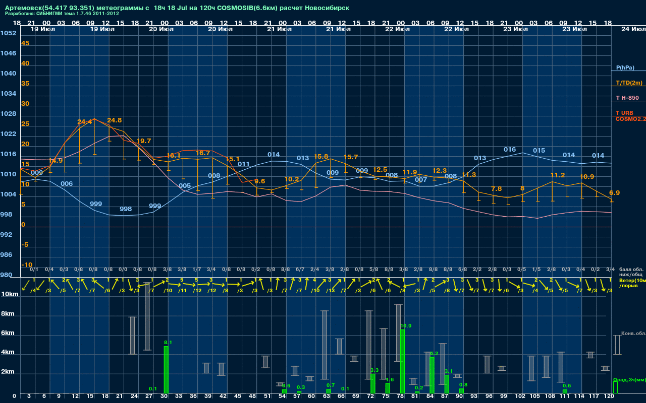The image size is (646, 403).
Task: Click the 9.6 temperature value
Action: pos(260,181)
